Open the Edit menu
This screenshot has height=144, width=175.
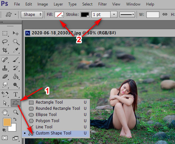29,4
